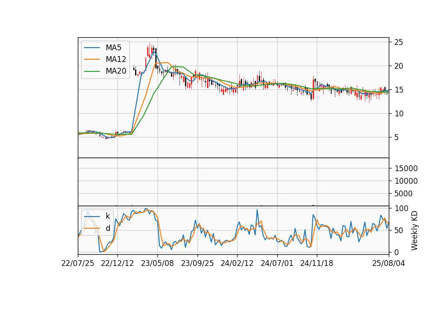Select the 24/02/12 date label
The height and width of the screenshot is (310, 432).
pyautogui.click(x=237, y=263)
